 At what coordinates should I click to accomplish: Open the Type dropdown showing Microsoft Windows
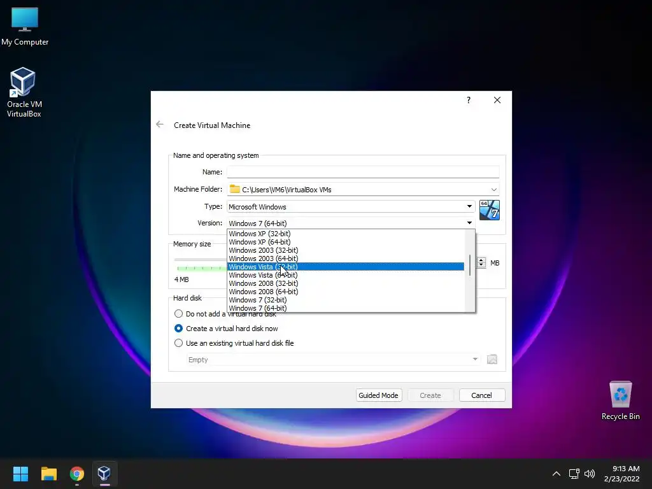point(351,207)
